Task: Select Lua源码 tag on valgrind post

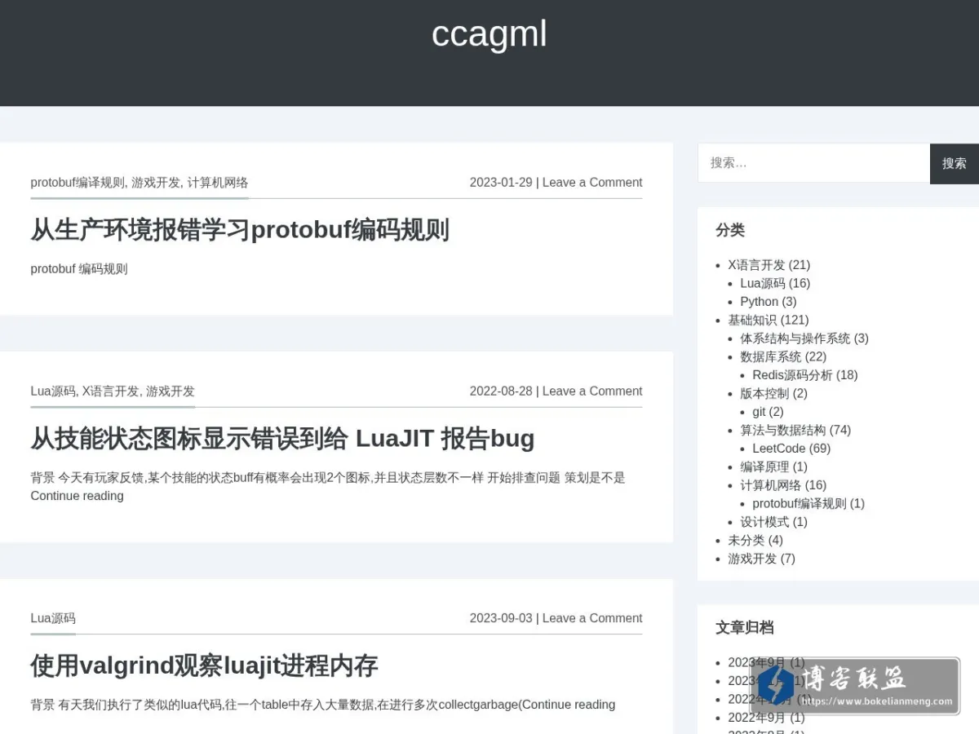Action: 53,618
